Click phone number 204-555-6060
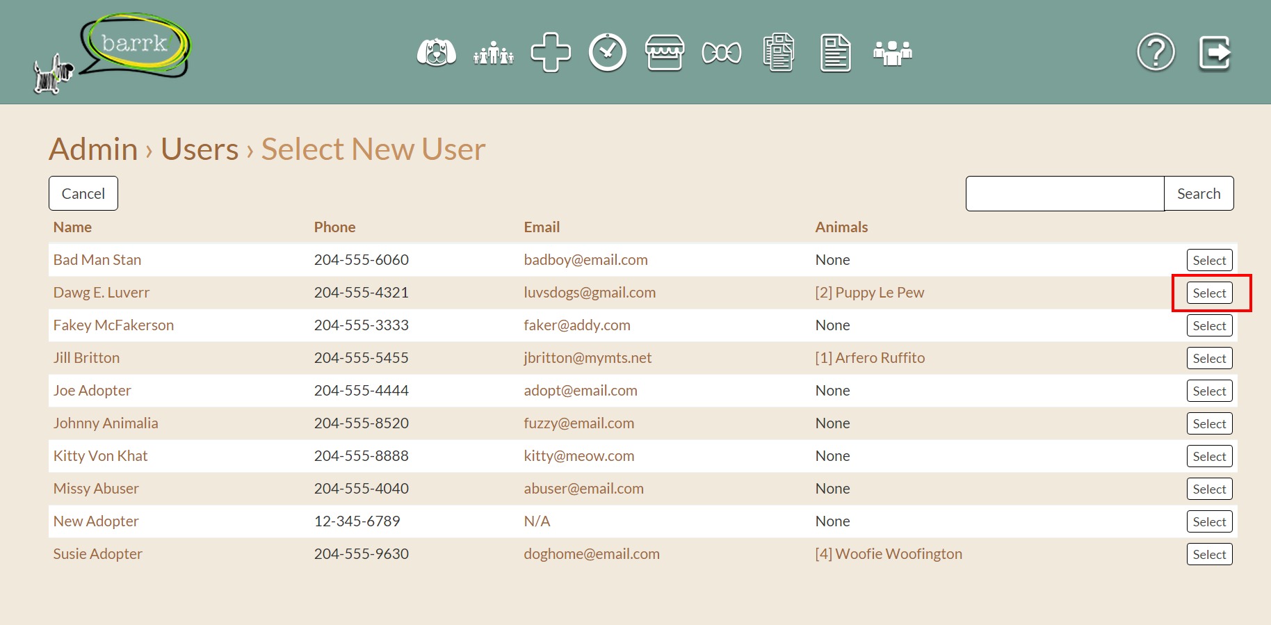This screenshot has width=1271, height=625. point(362,260)
